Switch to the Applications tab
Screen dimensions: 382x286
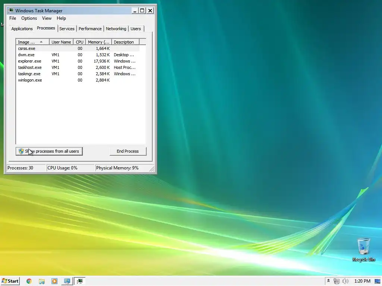click(x=22, y=29)
